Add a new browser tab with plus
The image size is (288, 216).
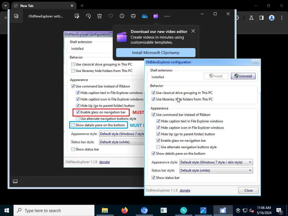click(x=82, y=6)
